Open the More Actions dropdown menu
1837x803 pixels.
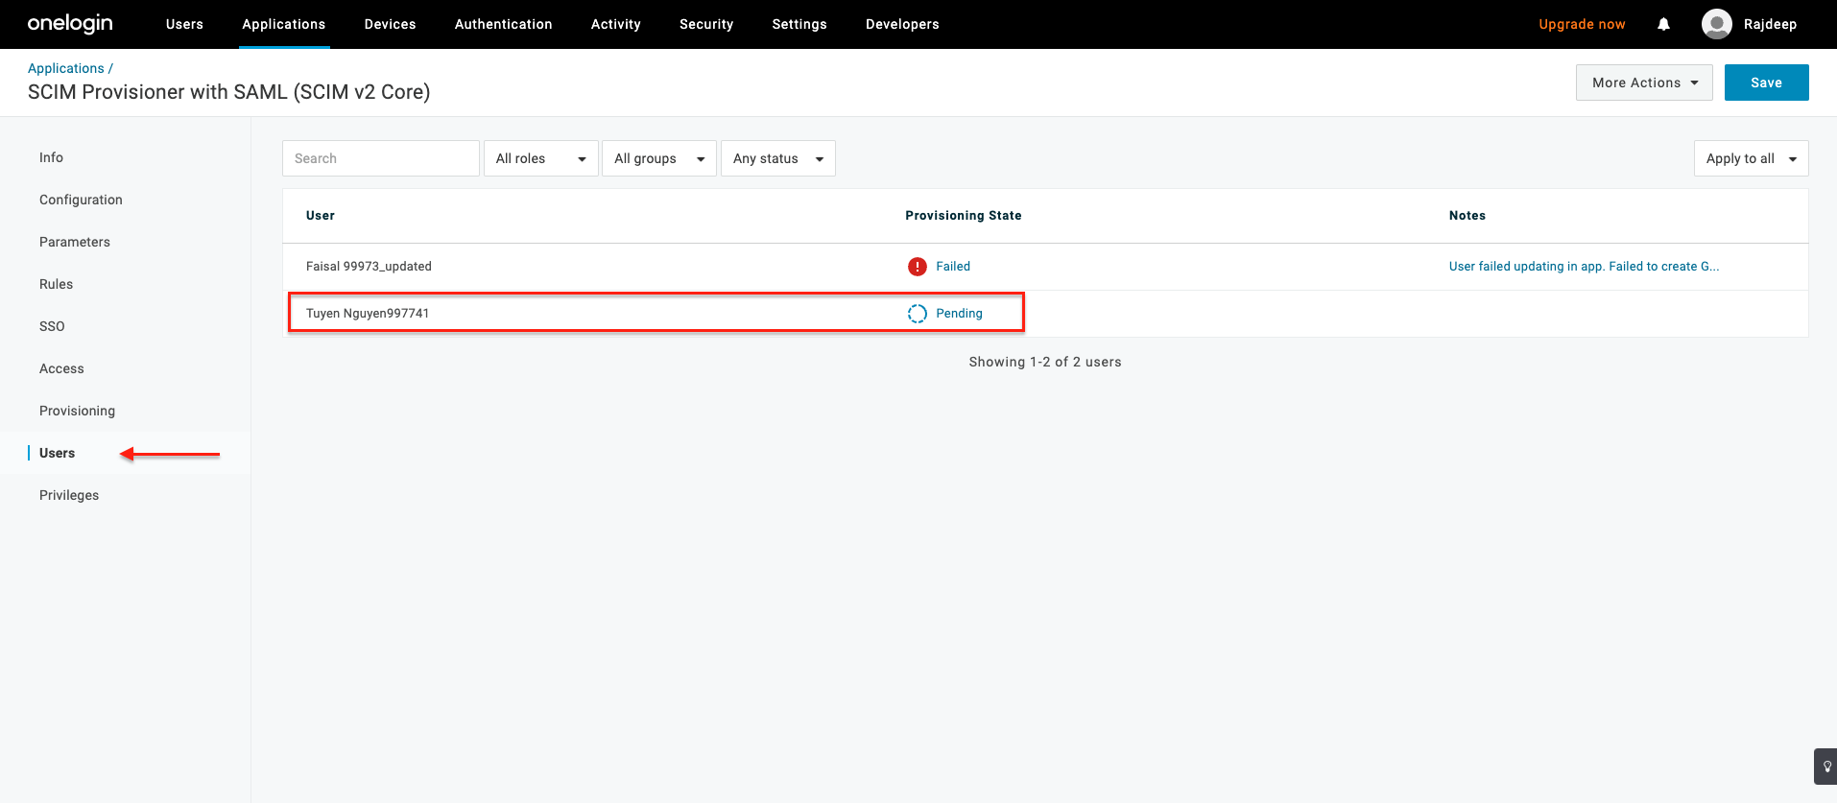click(x=1643, y=83)
